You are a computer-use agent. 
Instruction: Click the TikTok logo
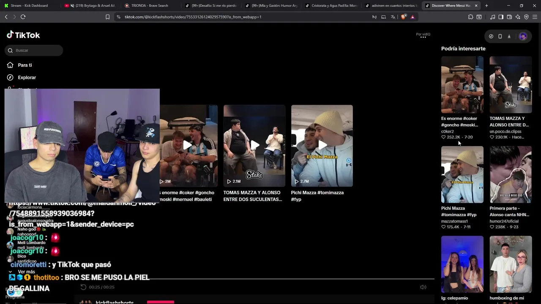coord(23,35)
